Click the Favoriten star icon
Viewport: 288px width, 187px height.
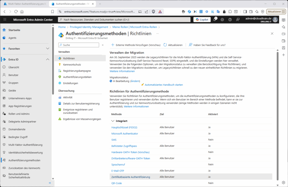4,49
